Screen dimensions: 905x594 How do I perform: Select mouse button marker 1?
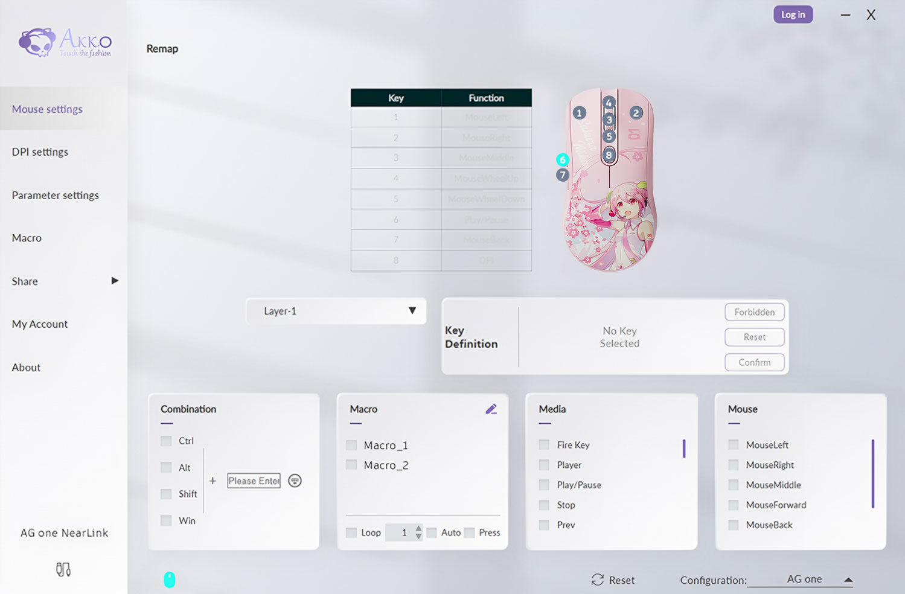pos(579,113)
